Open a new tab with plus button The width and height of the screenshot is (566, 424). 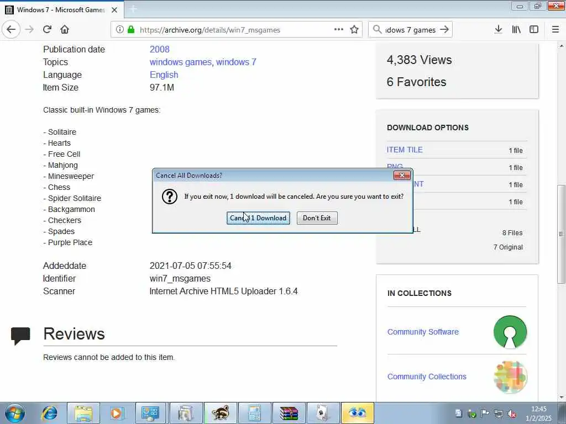pyautogui.click(x=133, y=9)
